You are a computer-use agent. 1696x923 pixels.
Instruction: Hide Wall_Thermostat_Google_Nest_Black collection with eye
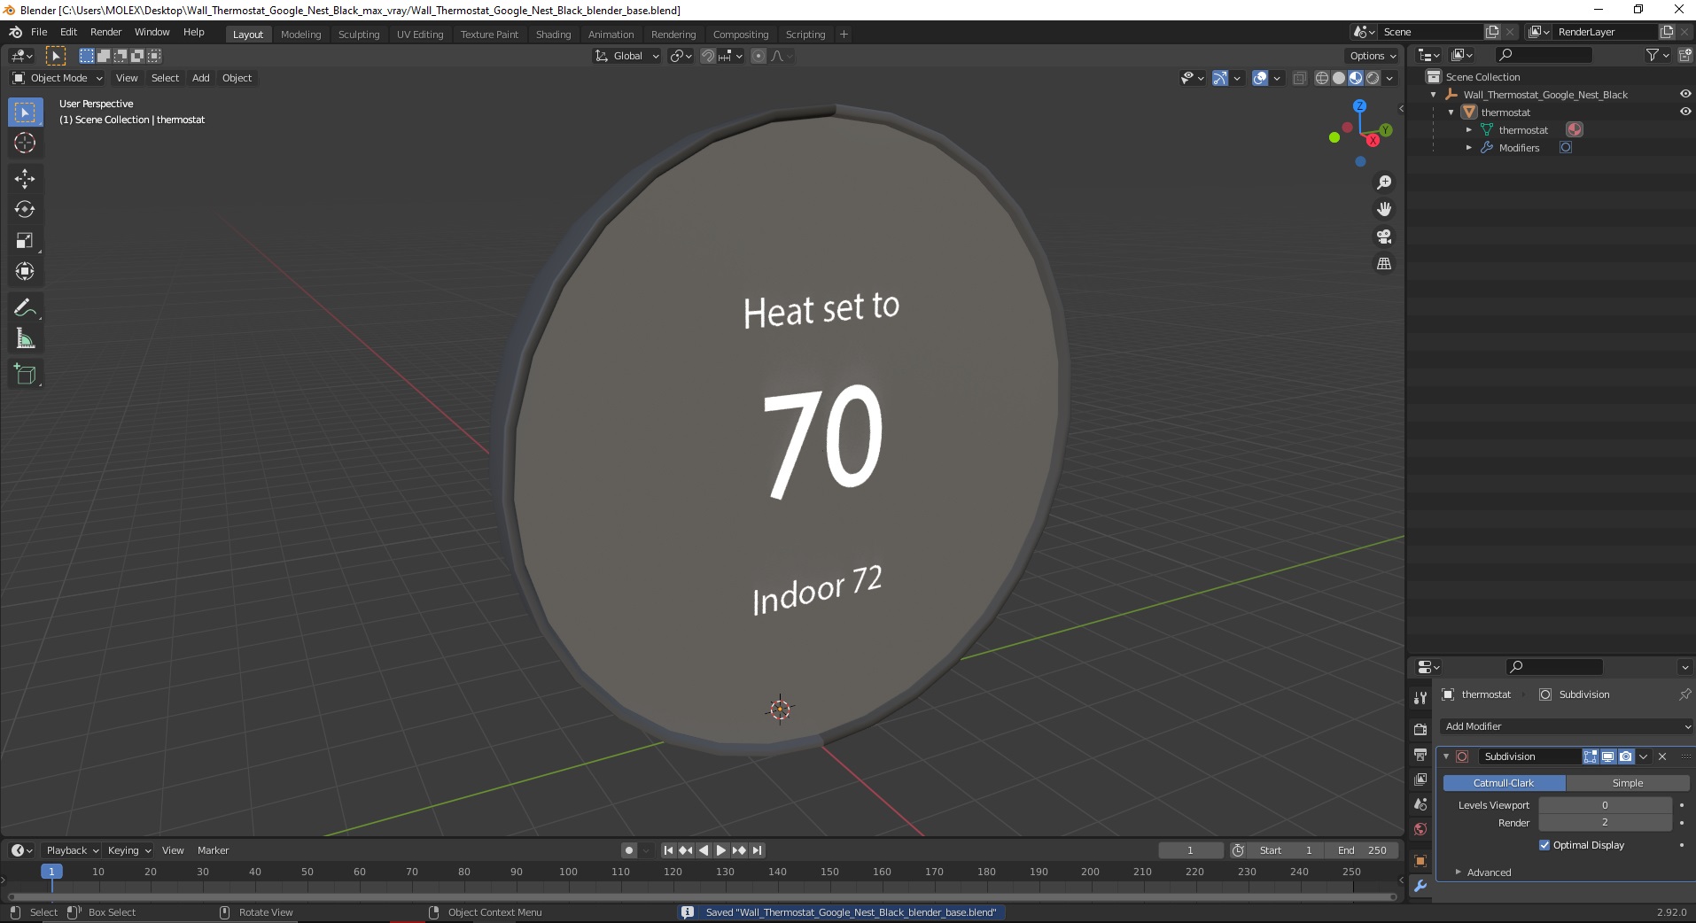pos(1685,94)
